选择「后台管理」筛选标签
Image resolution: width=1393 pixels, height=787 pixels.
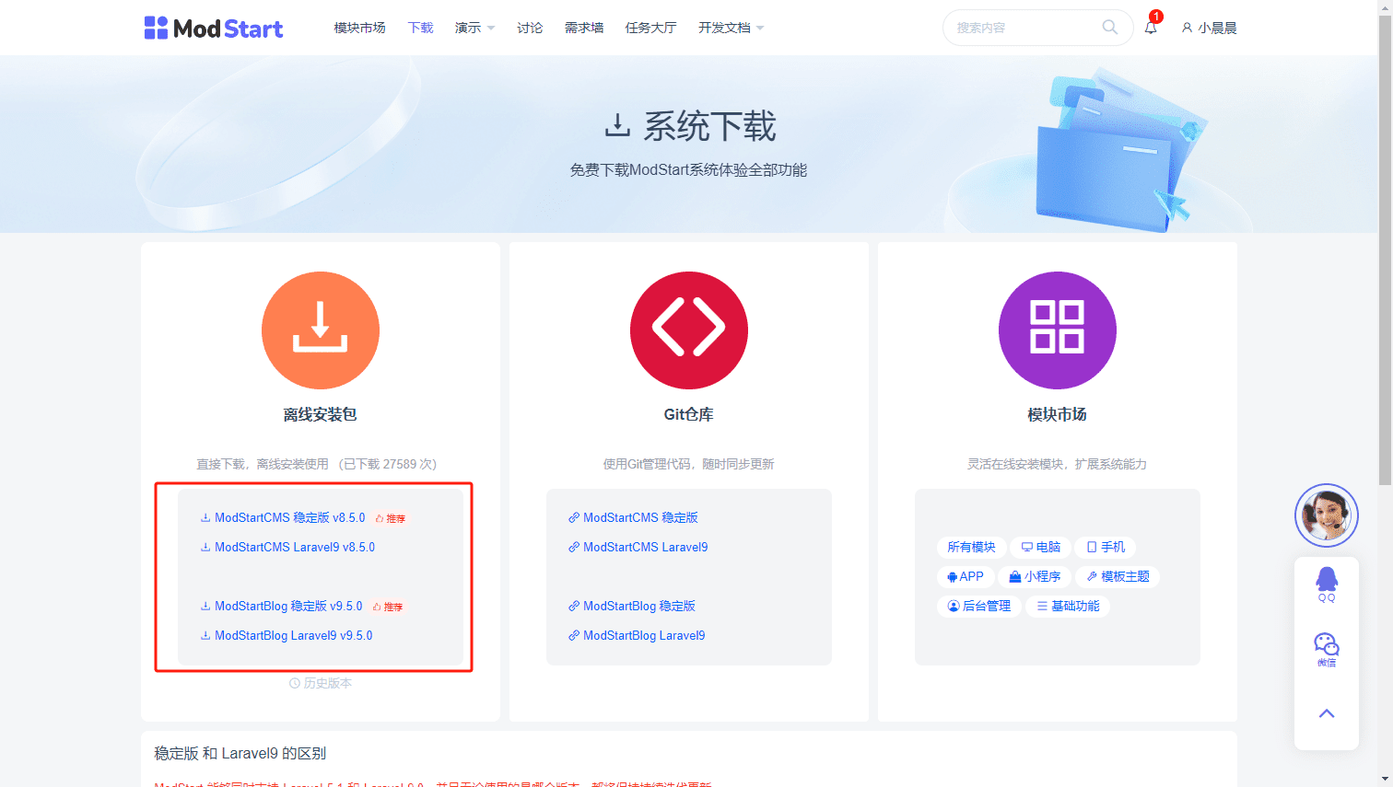click(x=979, y=606)
